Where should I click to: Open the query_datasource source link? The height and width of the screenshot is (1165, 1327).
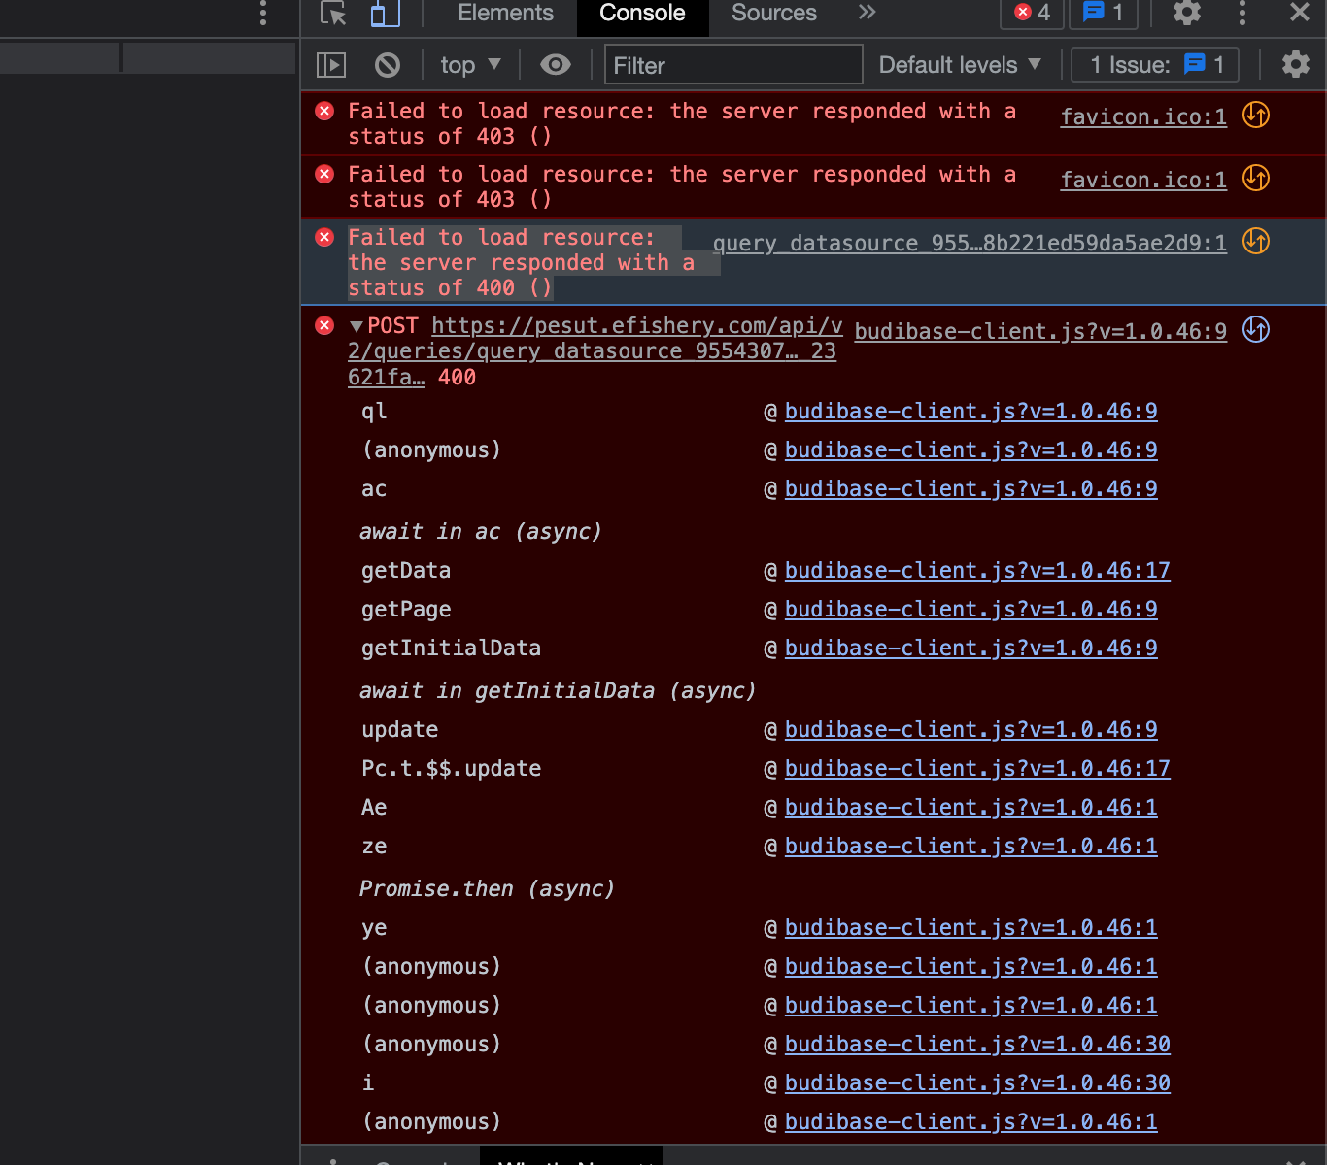click(968, 243)
